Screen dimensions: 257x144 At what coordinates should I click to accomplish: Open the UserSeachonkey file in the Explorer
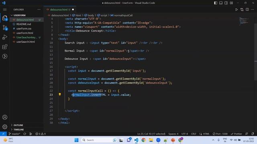pos(27,37)
